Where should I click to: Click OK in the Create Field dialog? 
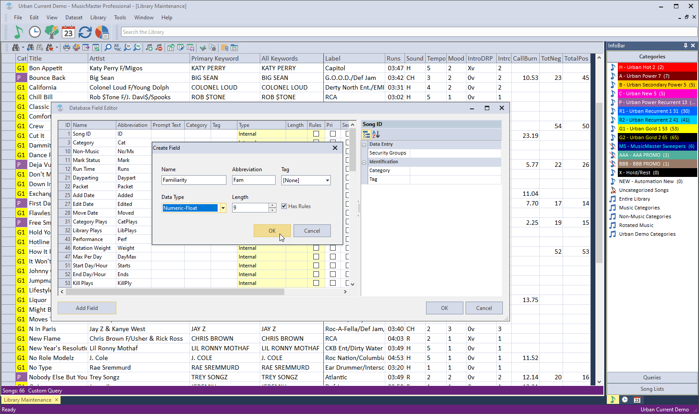click(272, 231)
